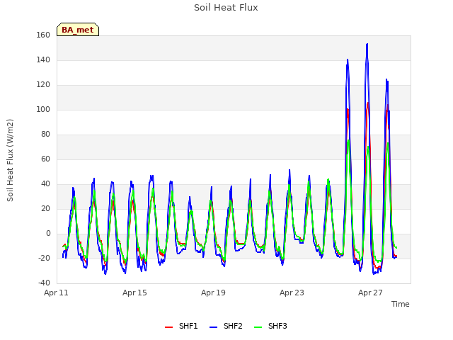The image size is (453, 340).
Task: Click the 160 y-axis tick label
Action: 43,35
